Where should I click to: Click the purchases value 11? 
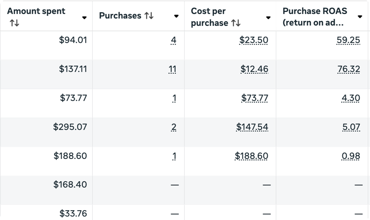172,69
